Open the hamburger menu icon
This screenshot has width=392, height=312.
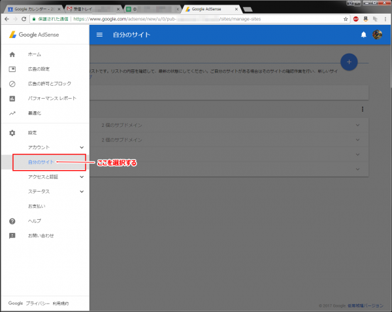99,35
